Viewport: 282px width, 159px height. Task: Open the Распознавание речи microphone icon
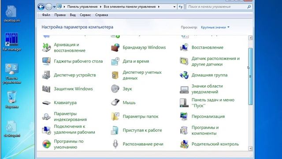115,144
